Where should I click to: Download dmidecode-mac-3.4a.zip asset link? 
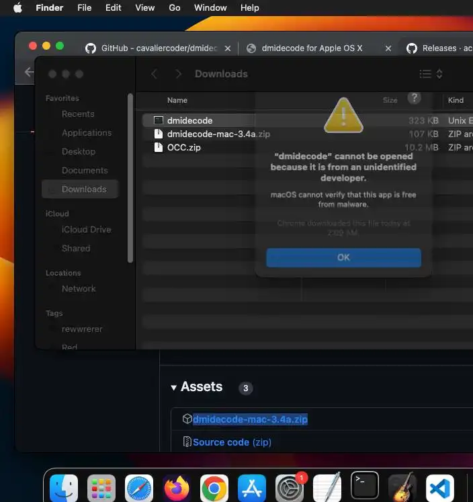tap(250, 419)
